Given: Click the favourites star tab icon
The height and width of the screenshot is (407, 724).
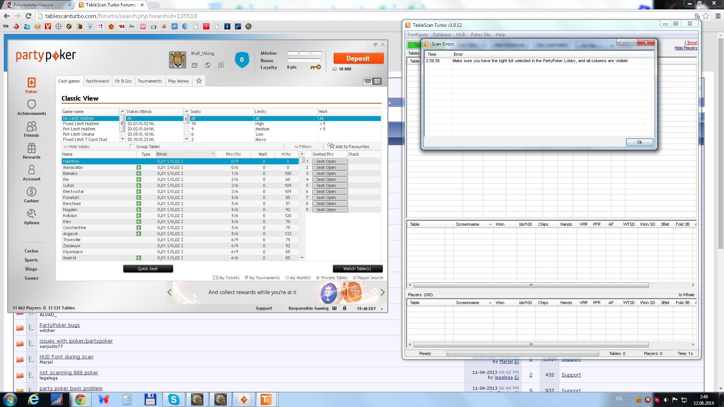Looking at the screenshot, I should click(x=199, y=81).
